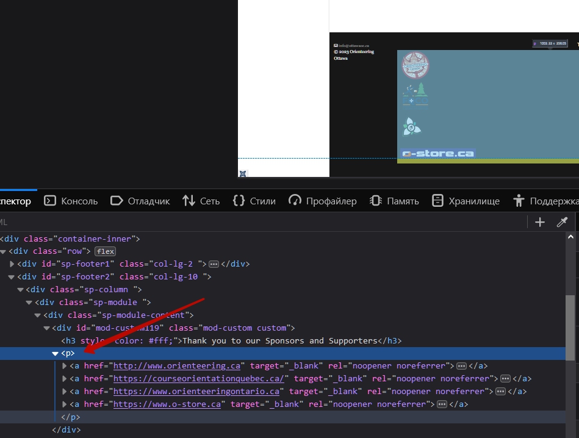Viewport: 579px width, 438px height.
Task: Click the courseorientationquebec.ca href link
Action: 198,379
